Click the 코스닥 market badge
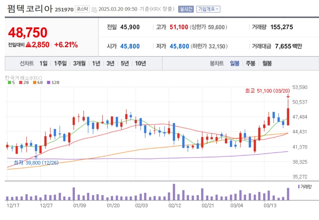 coord(82,9)
